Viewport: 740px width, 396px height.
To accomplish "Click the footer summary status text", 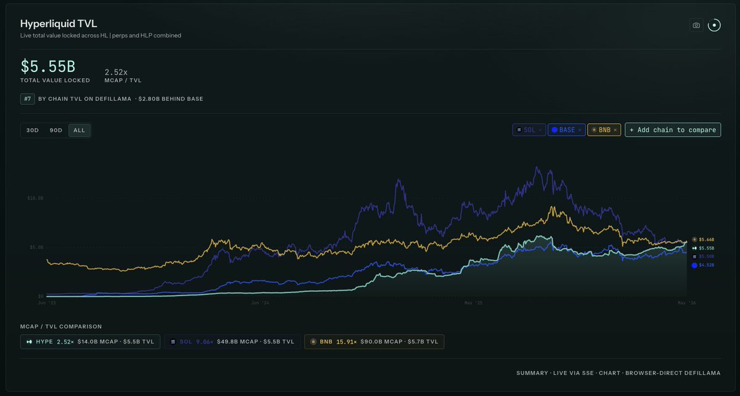I will [x=619, y=373].
